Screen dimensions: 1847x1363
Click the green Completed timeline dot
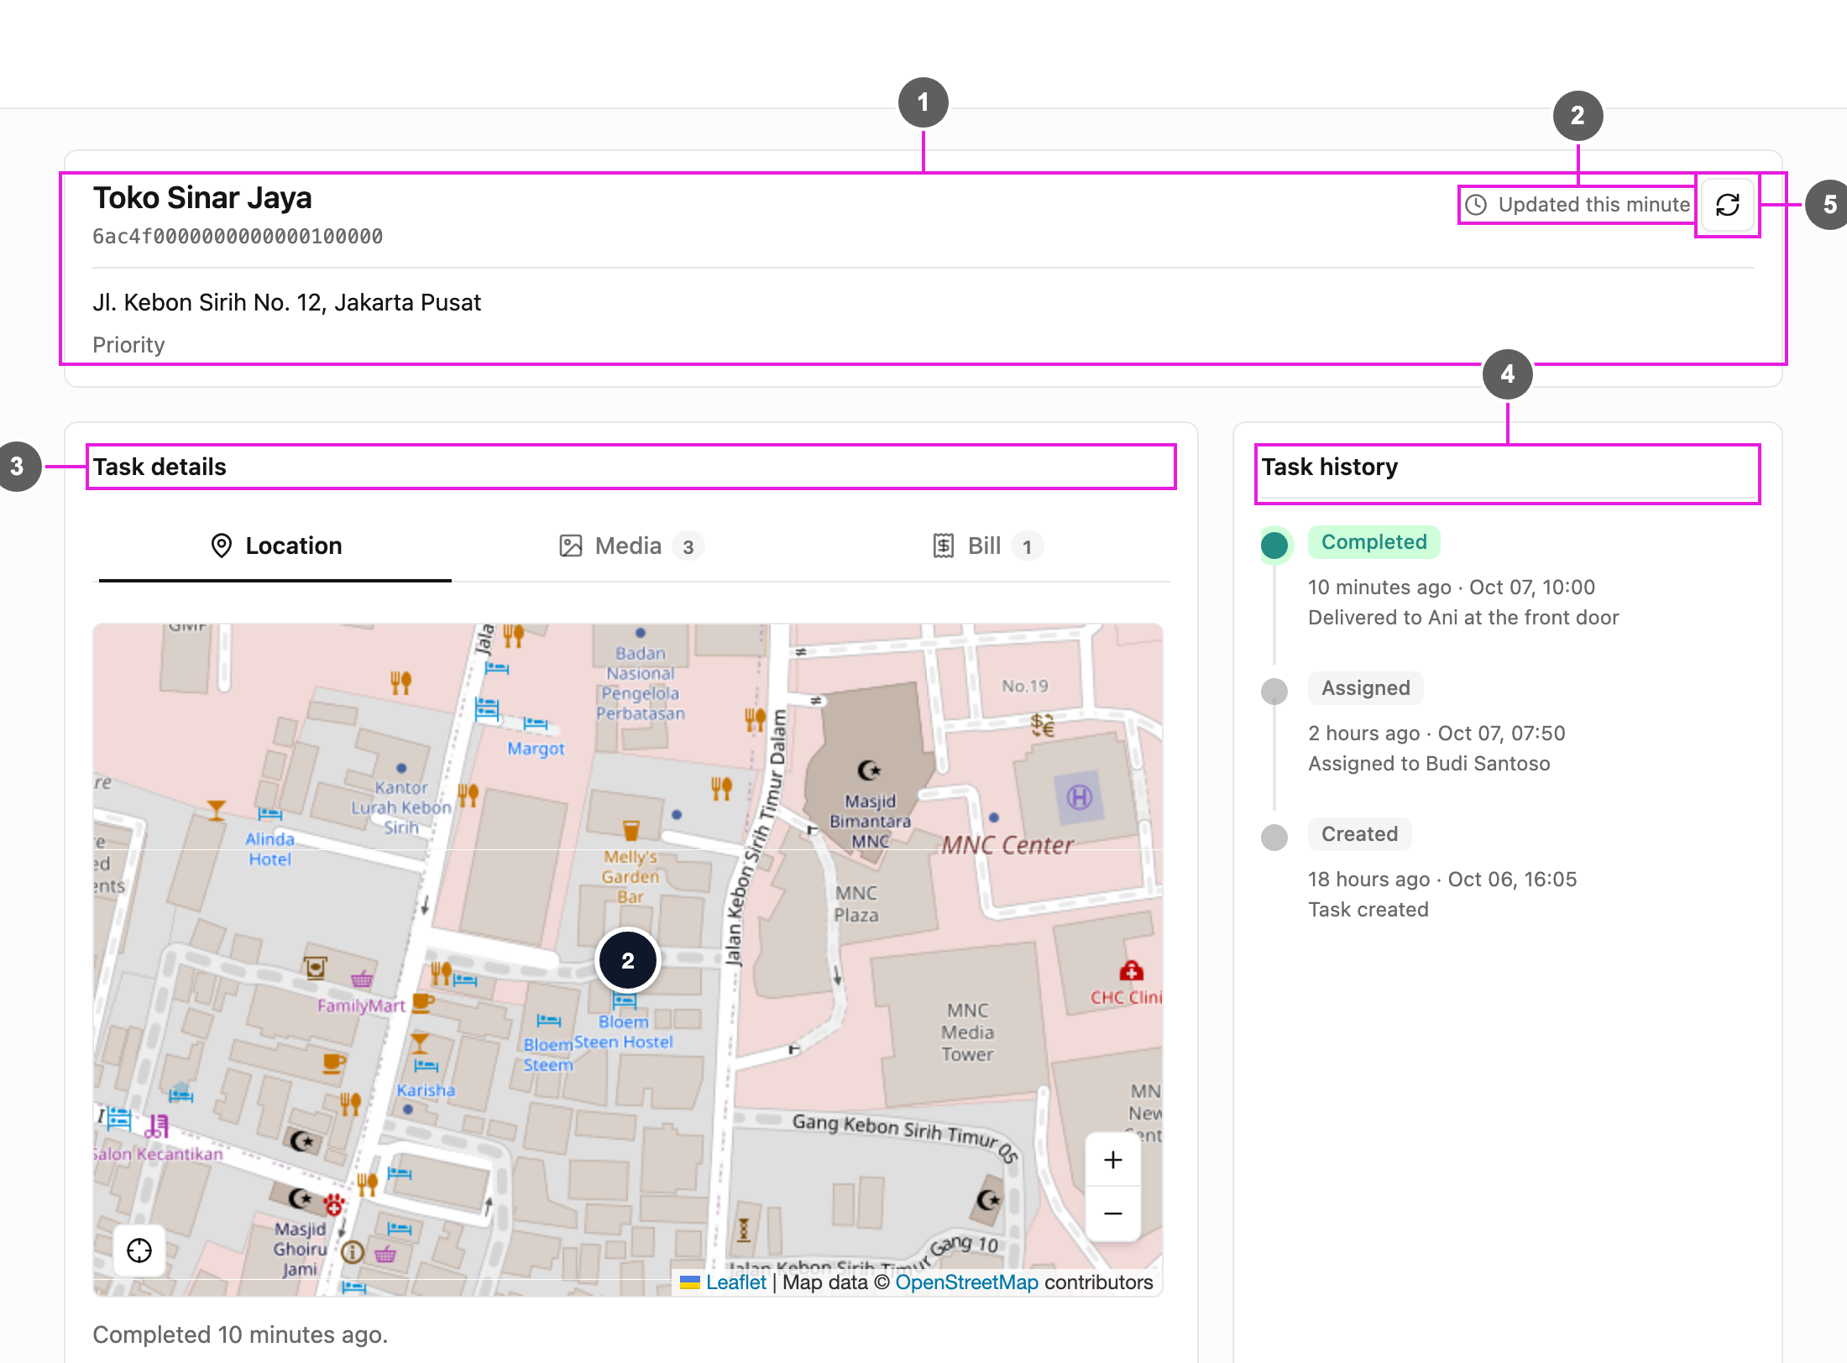(1274, 545)
